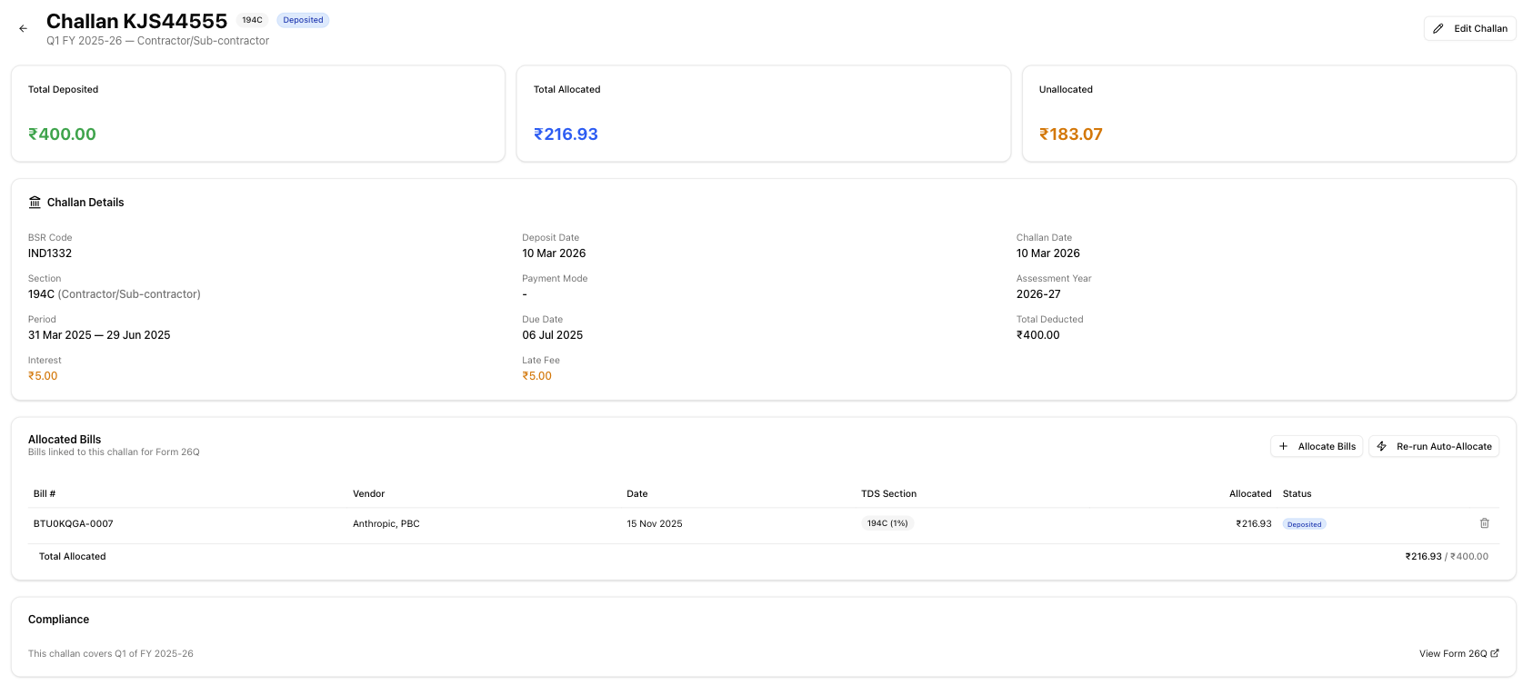The image size is (1523, 685).
Task: Open the Edit Challan button
Action: point(1469,29)
